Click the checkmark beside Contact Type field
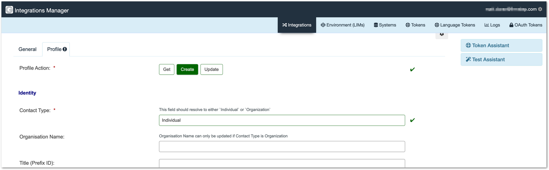Image resolution: width=549 pixels, height=170 pixels. coord(412,120)
